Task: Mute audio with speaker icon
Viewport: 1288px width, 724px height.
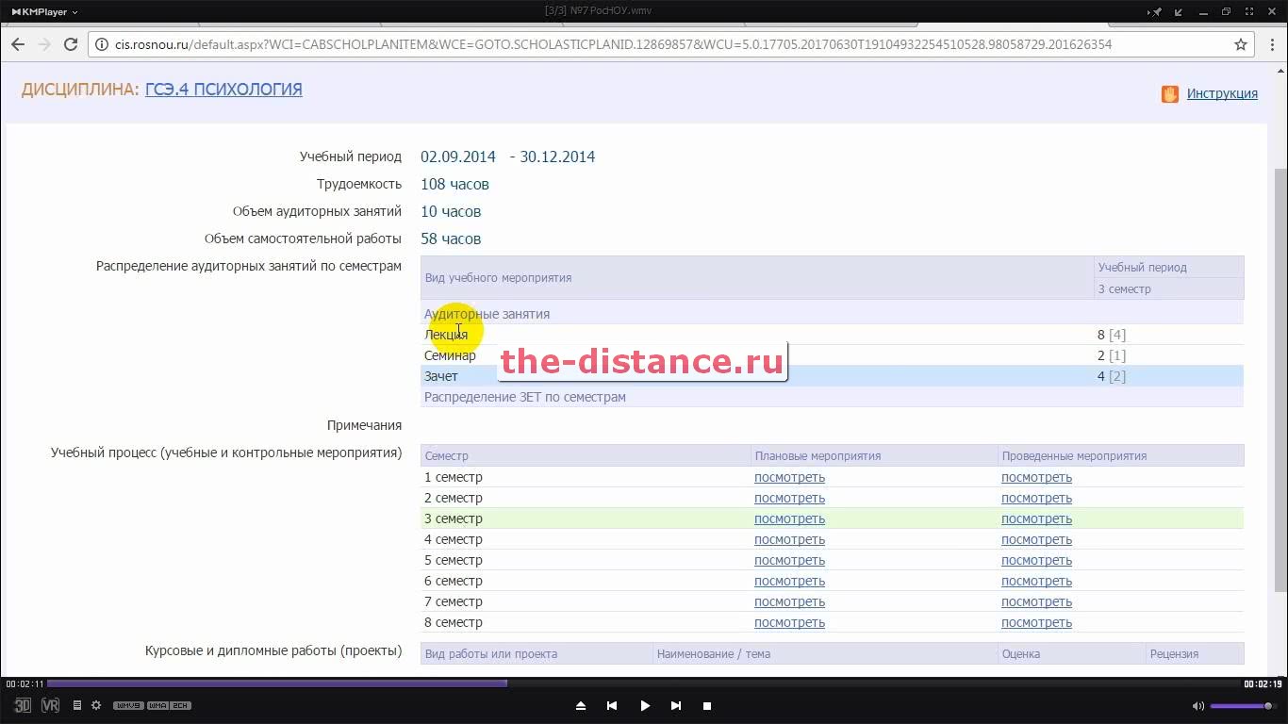Action: click(1198, 705)
